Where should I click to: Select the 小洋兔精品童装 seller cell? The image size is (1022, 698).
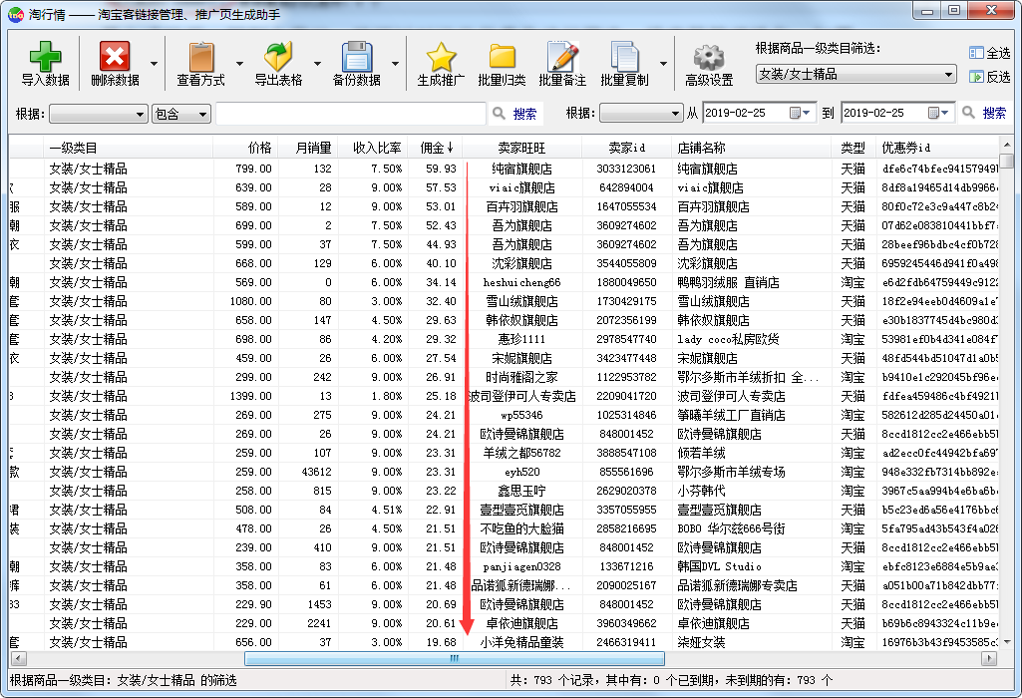[521, 642]
